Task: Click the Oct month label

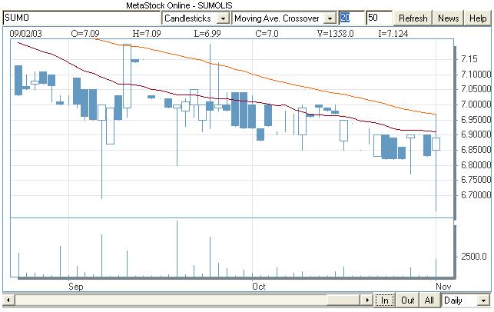Action: 259,287
